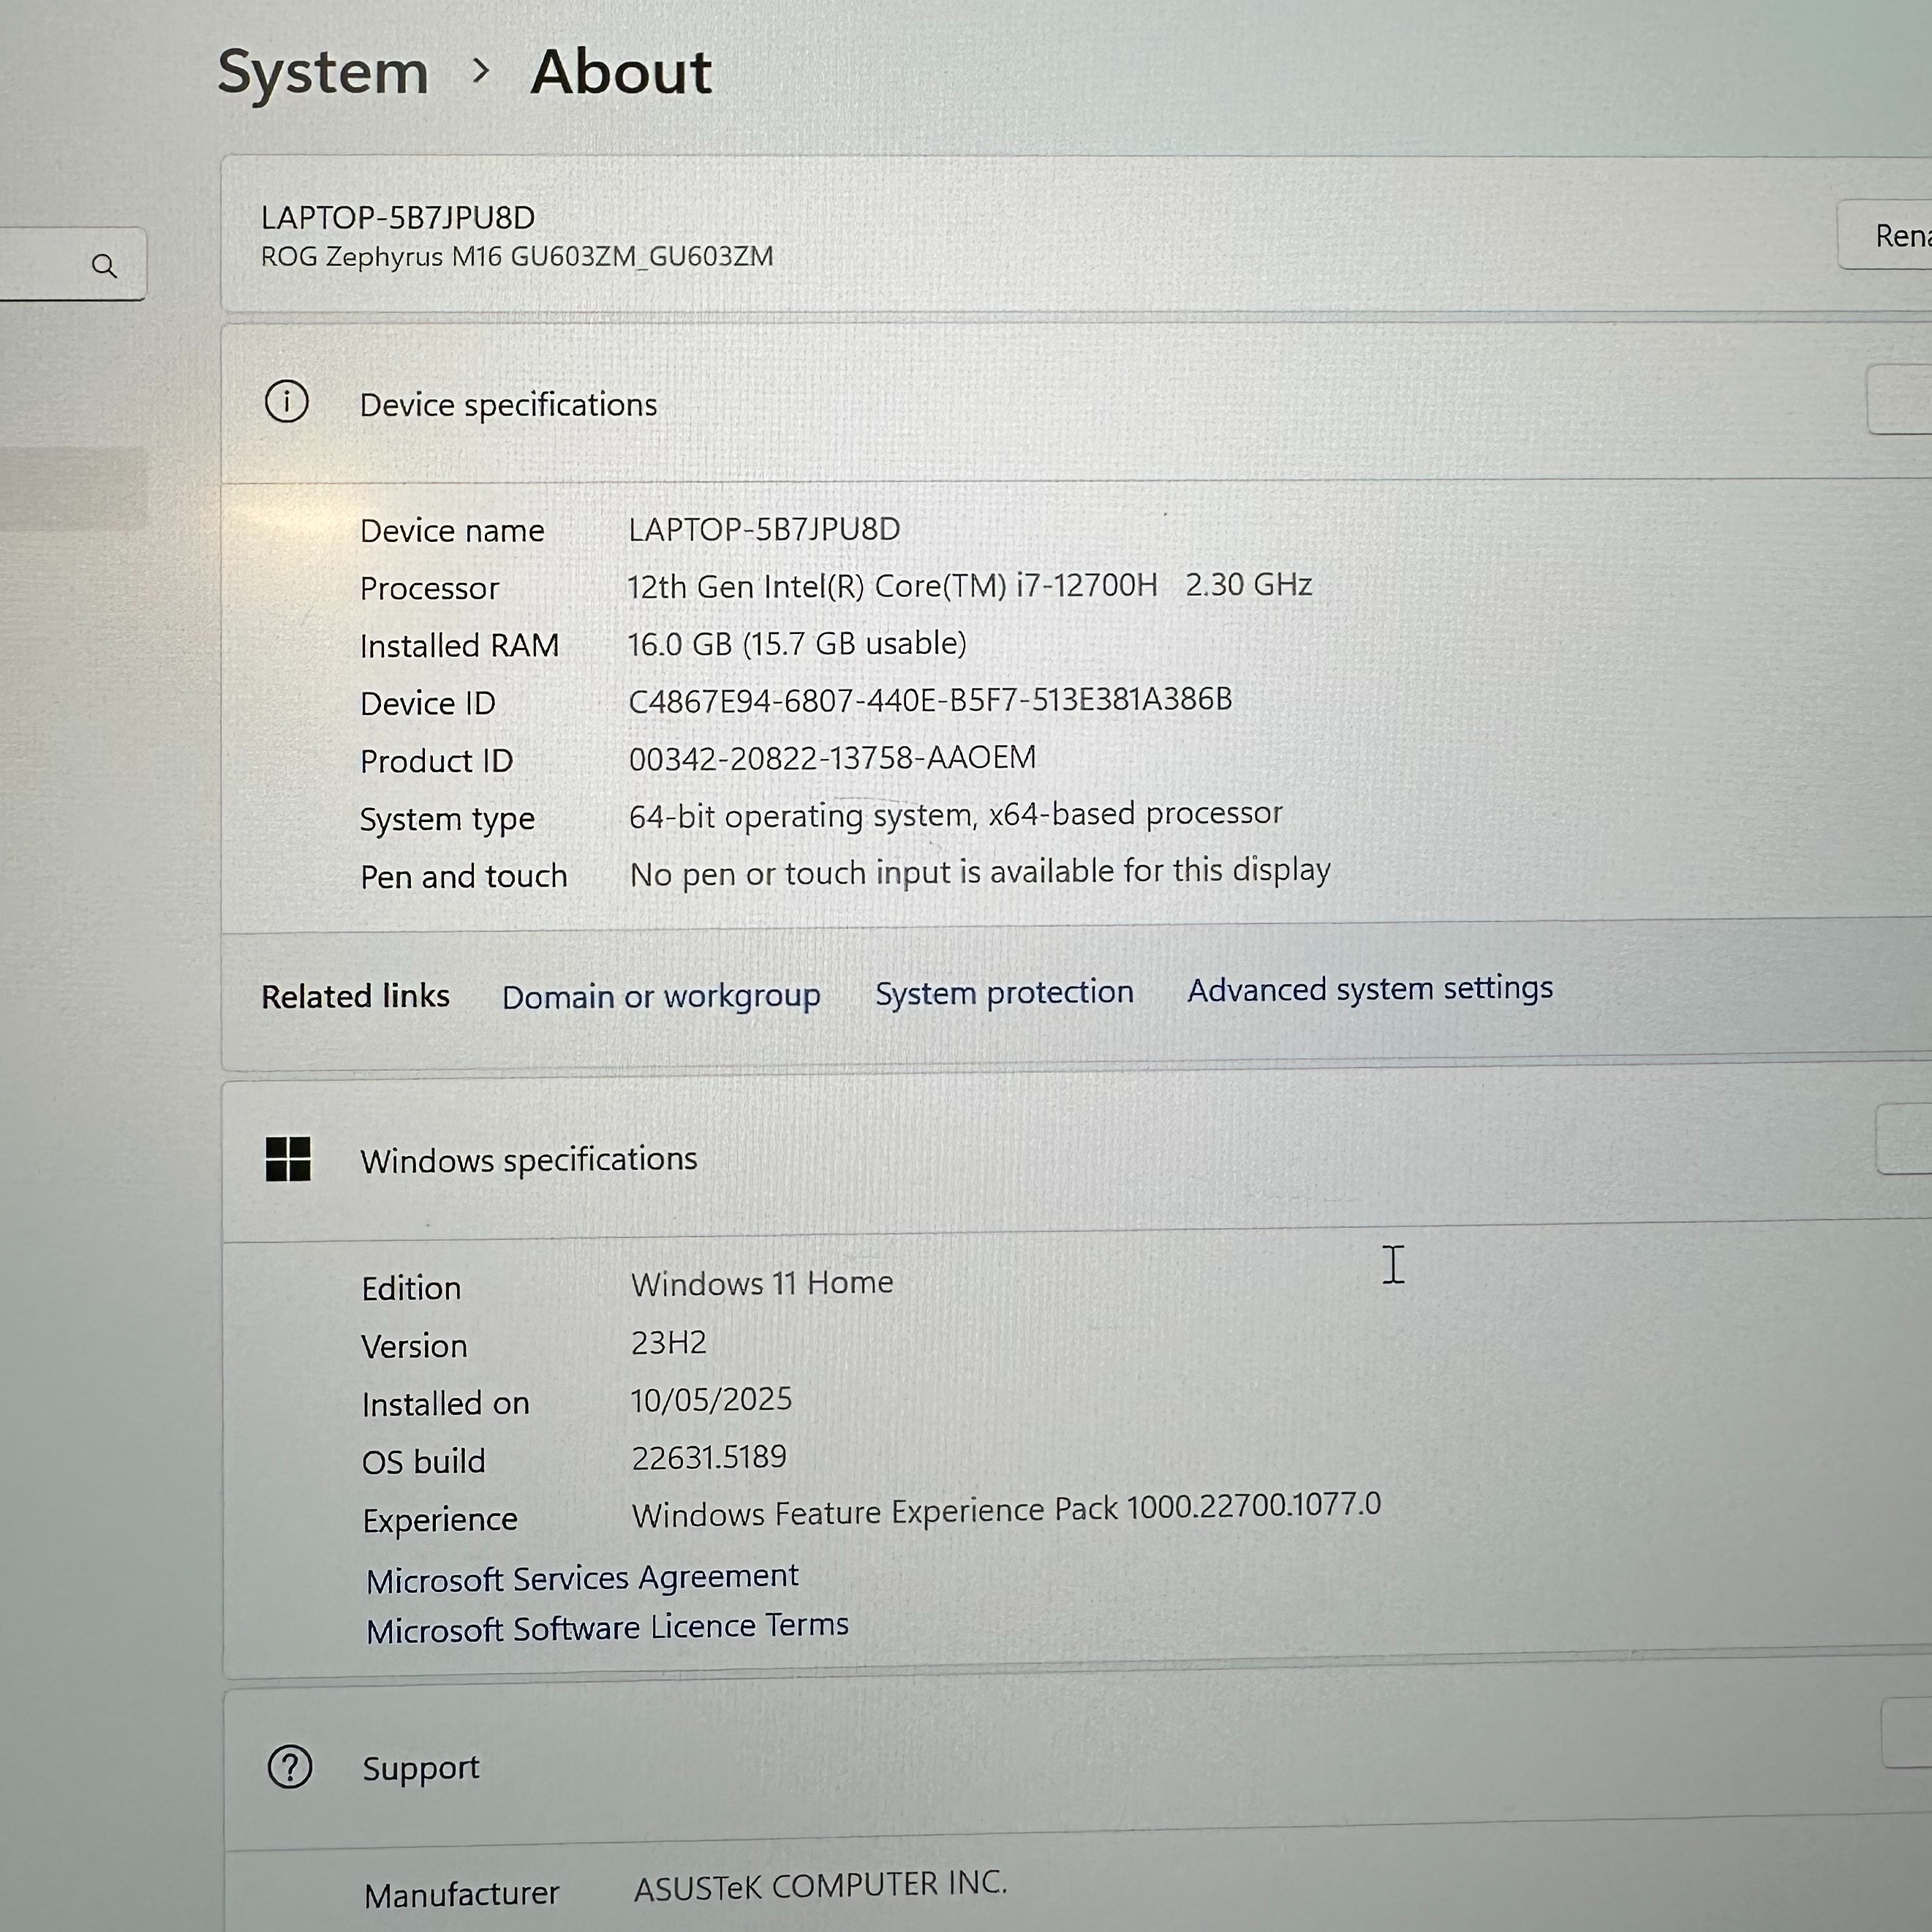Click the highlighted item in the left sidebar
The image size is (1932, 1932).
[73, 488]
